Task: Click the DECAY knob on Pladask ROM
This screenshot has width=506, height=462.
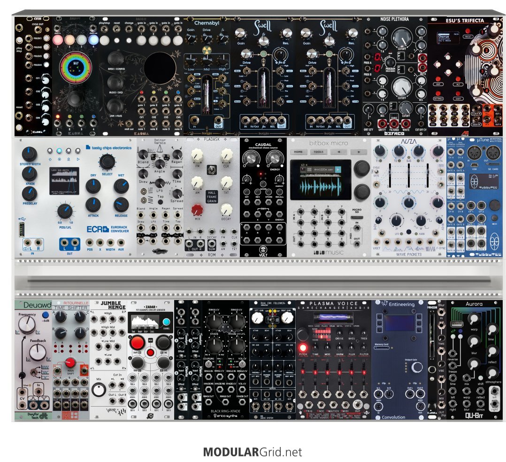Action: click(x=226, y=210)
